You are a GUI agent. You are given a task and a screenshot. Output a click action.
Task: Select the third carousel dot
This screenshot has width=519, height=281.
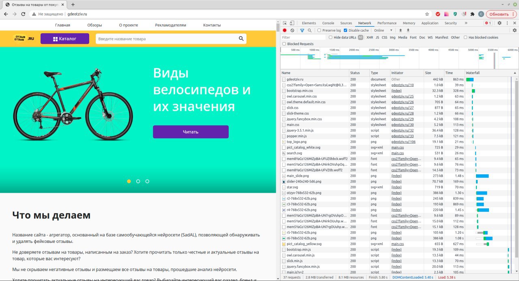147,181
